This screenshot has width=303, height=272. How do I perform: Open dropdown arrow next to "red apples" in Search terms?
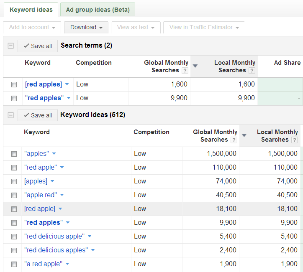pyautogui.click(x=68, y=98)
